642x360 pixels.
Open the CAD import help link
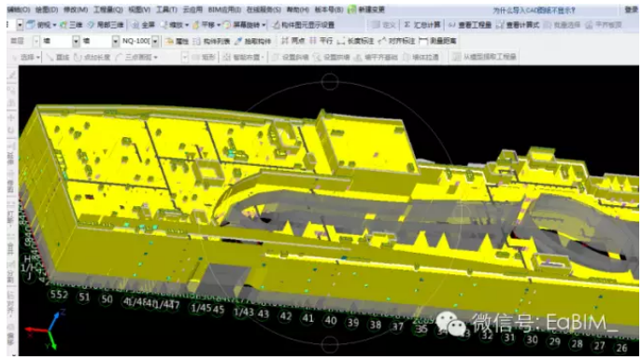[534, 10]
